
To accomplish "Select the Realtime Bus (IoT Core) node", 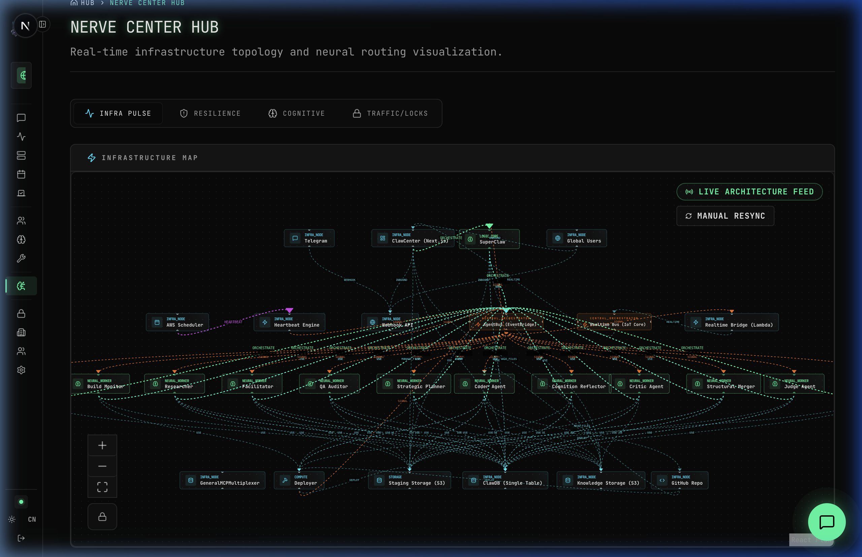I will [x=615, y=322].
